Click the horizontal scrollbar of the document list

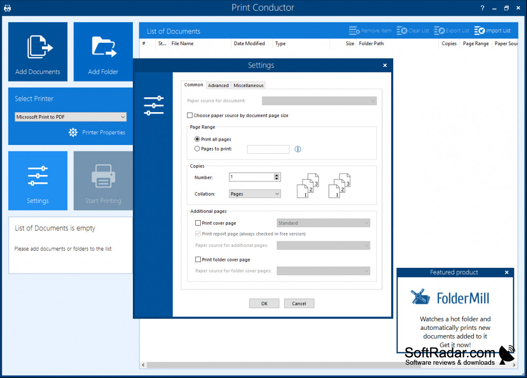pos(284,365)
